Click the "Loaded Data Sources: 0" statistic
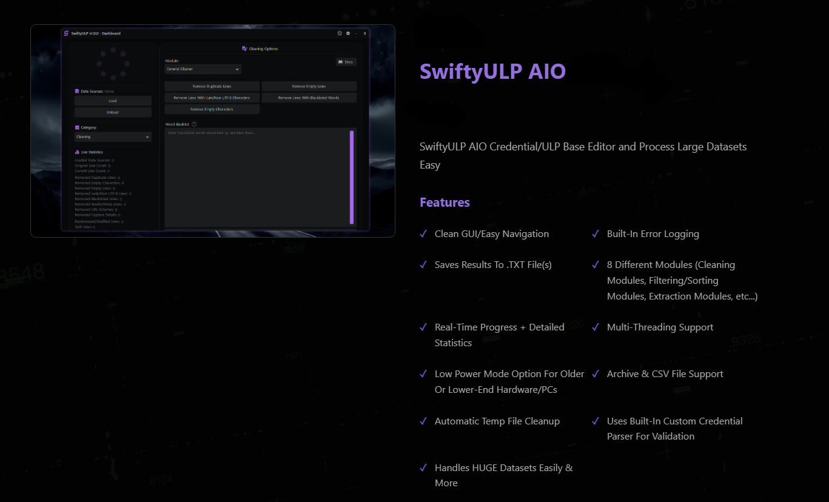 pyautogui.click(x=94, y=160)
